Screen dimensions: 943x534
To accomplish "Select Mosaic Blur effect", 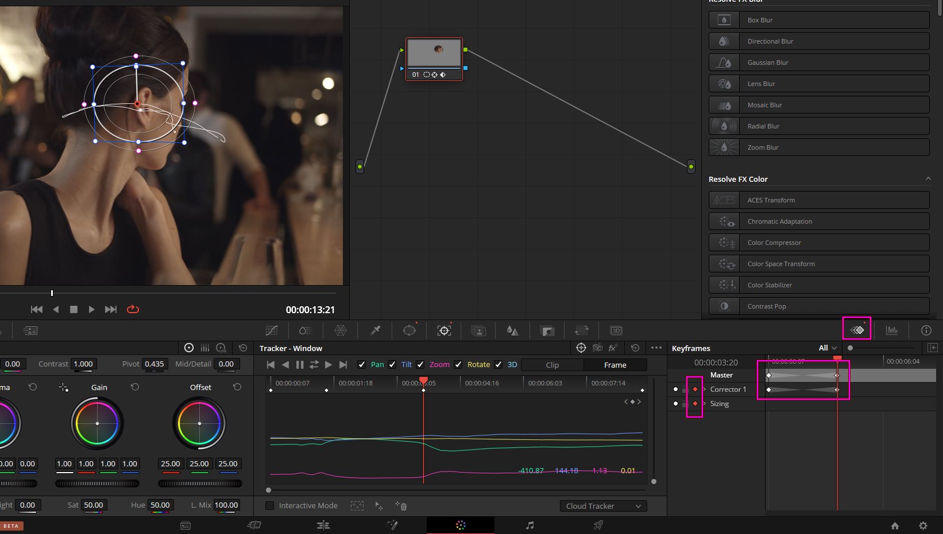I will pos(819,105).
